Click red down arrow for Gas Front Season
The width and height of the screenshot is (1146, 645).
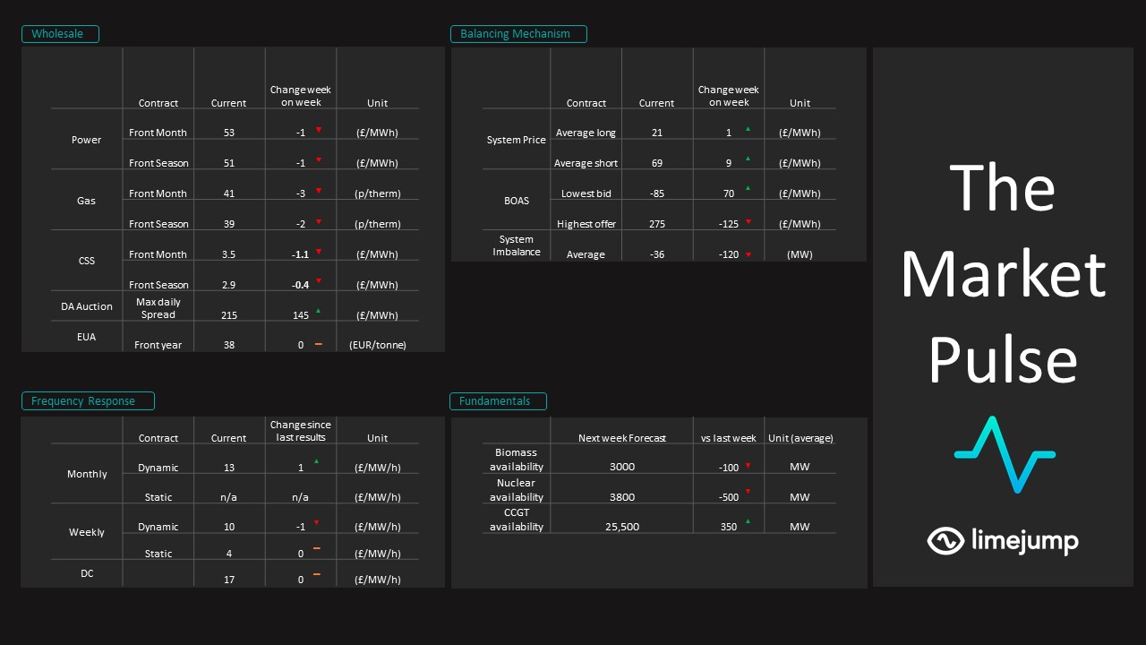(x=318, y=222)
